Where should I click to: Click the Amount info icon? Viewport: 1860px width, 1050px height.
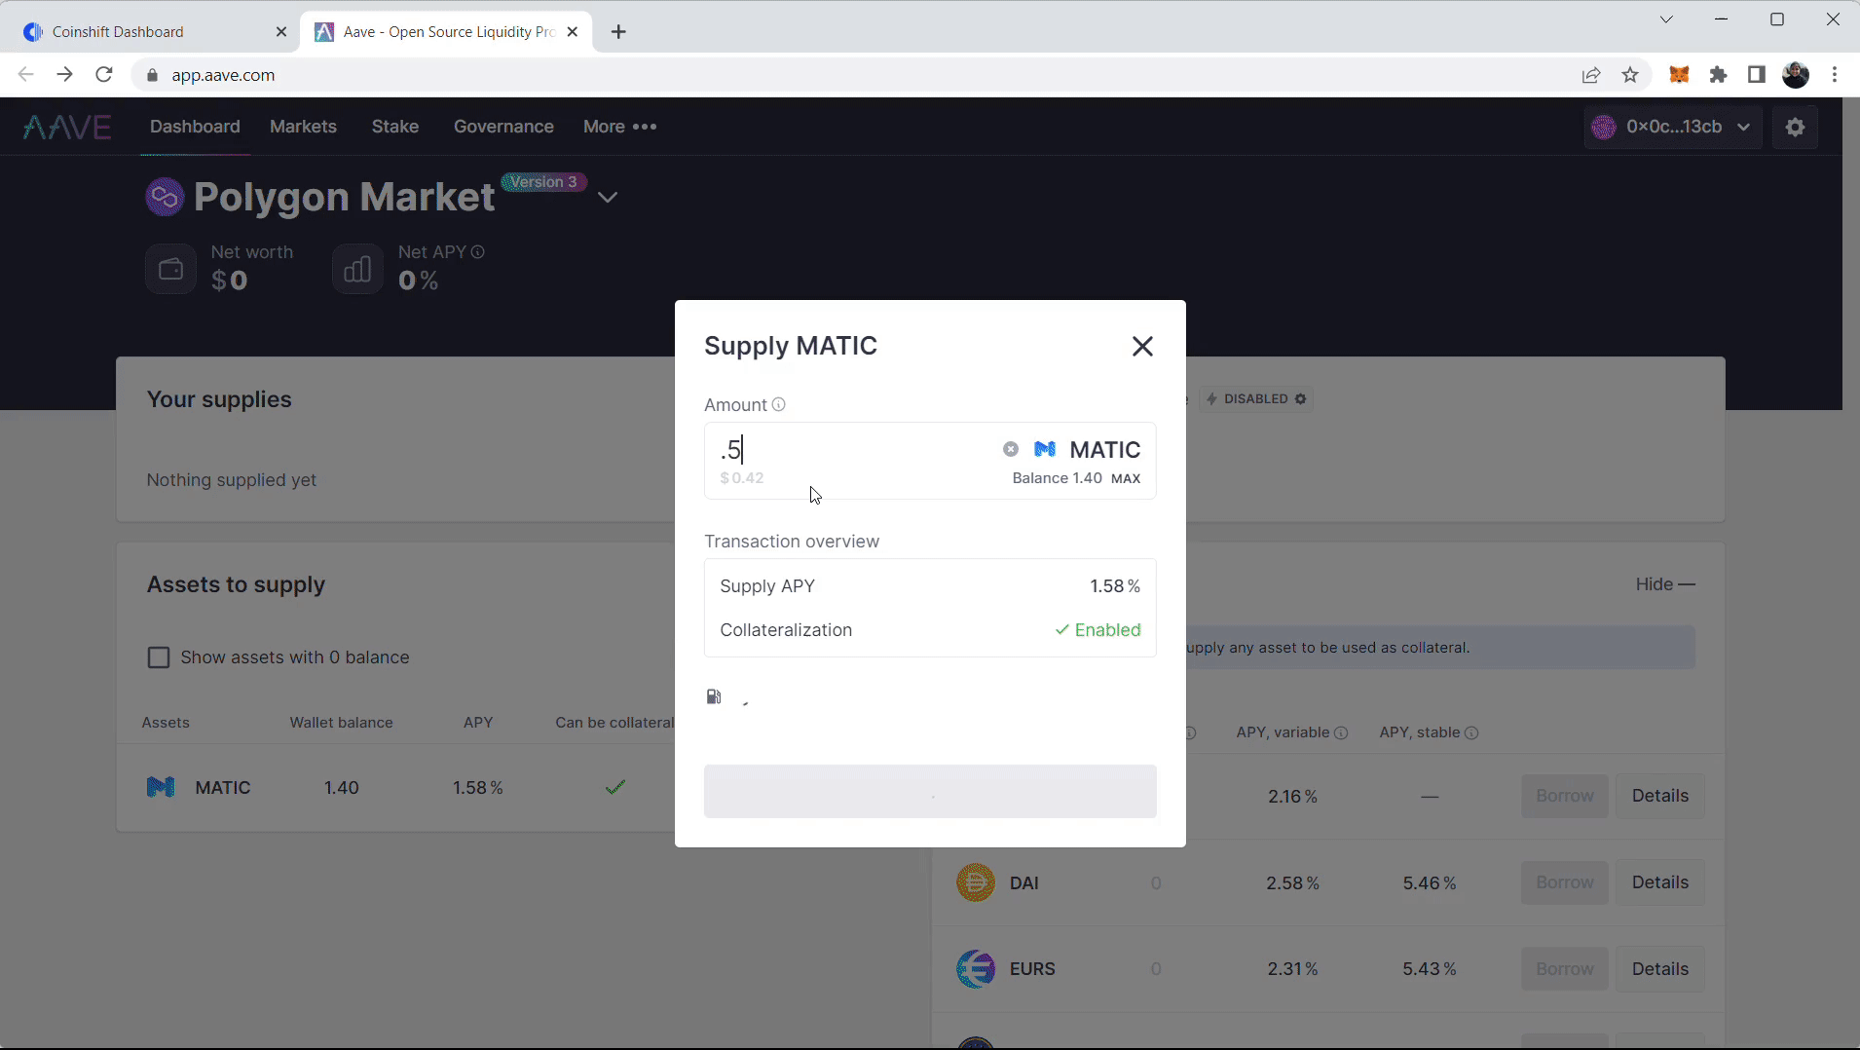coord(778,404)
